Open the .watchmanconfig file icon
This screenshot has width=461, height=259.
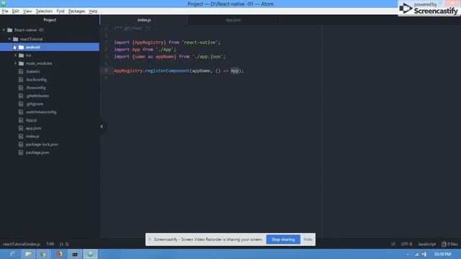(x=21, y=112)
